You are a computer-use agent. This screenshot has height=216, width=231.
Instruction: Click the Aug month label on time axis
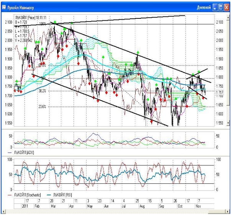[x=142, y=206]
